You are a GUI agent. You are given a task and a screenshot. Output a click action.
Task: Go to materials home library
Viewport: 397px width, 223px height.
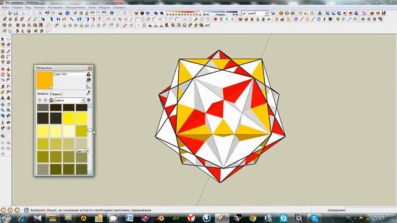coord(51,100)
